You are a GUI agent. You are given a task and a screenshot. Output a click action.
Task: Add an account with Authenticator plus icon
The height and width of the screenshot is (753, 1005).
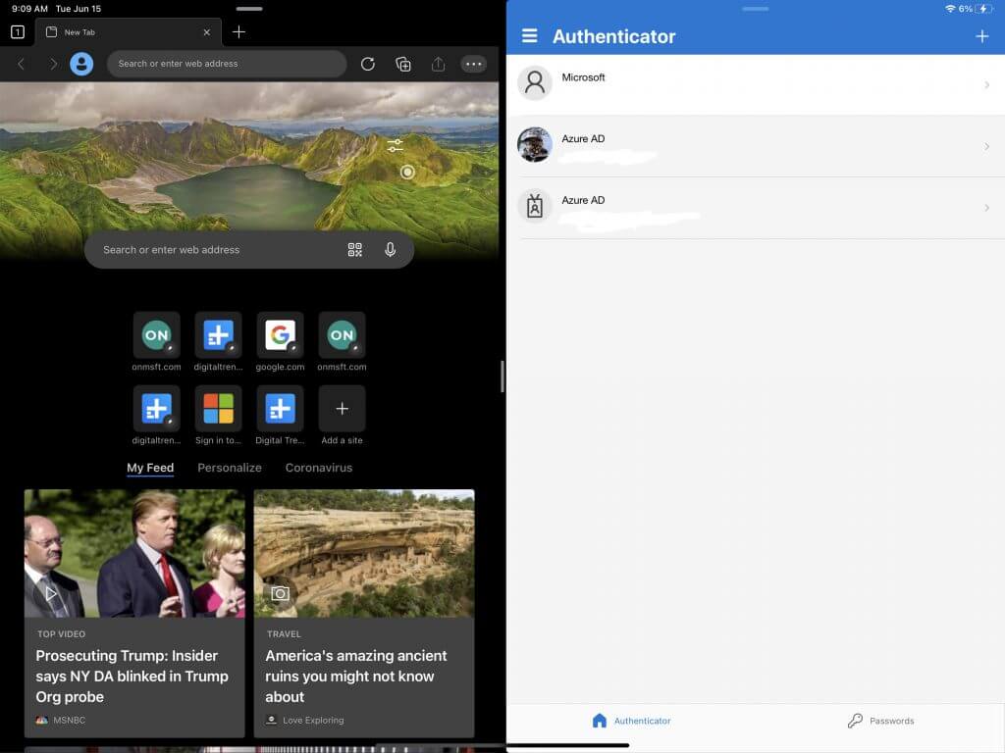tap(981, 36)
